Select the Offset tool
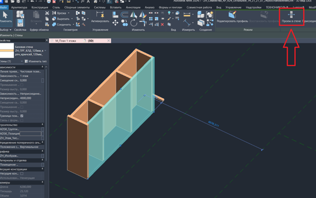The image size is (316, 198). [124, 15]
